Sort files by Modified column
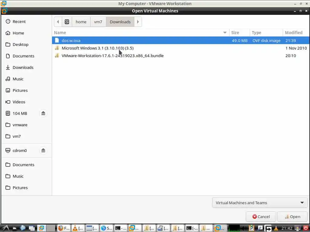The height and width of the screenshot is (232, 310). [296, 33]
